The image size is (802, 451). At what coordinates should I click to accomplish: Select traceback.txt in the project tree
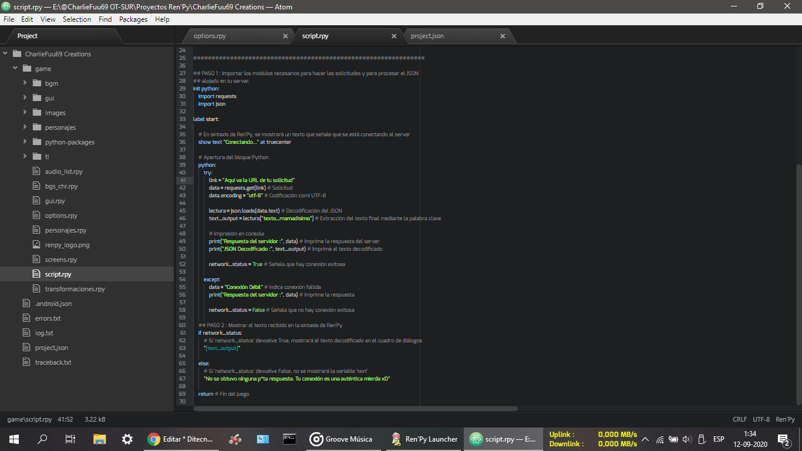coord(53,362)
